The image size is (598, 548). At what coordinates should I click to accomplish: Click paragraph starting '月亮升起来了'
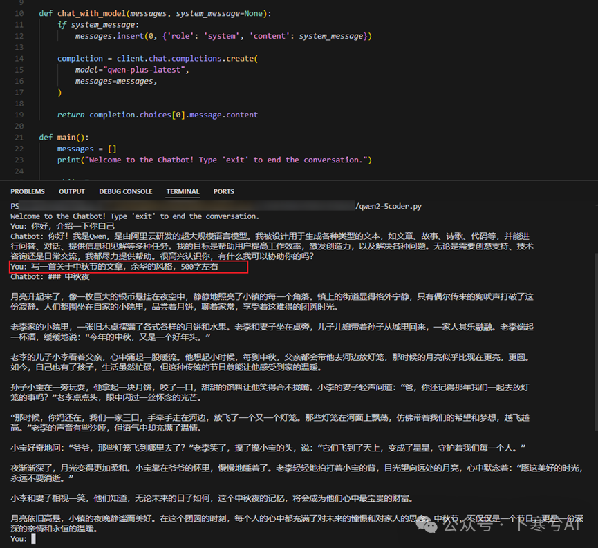click(272, 302)
